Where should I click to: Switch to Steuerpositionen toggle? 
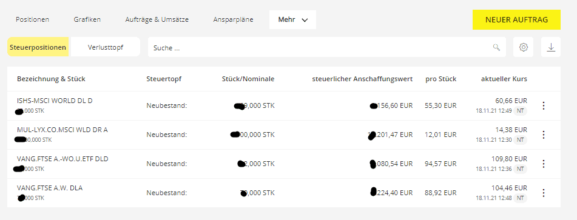tap(38, 47)
